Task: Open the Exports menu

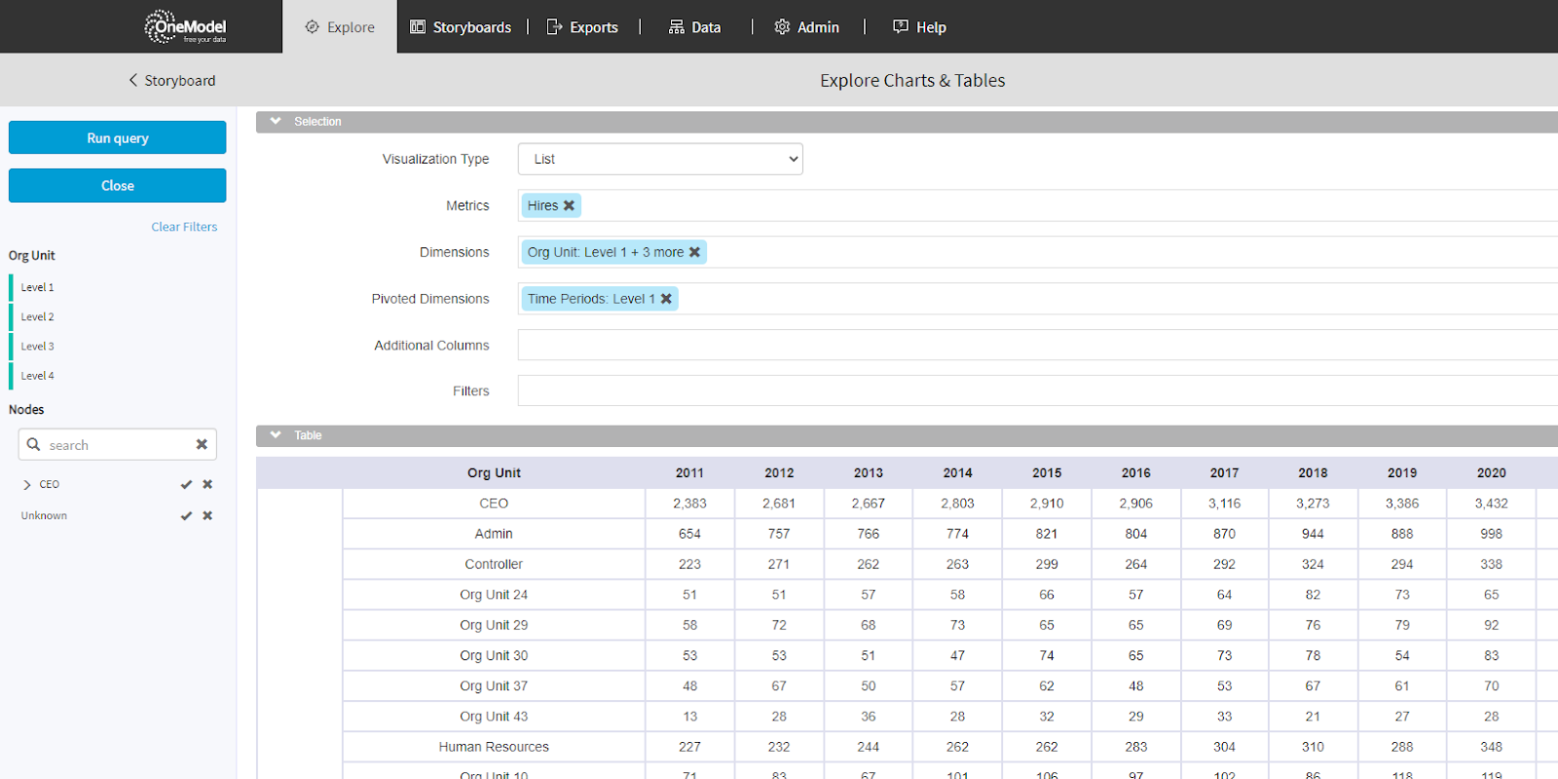Action: [x=582, y=27]
